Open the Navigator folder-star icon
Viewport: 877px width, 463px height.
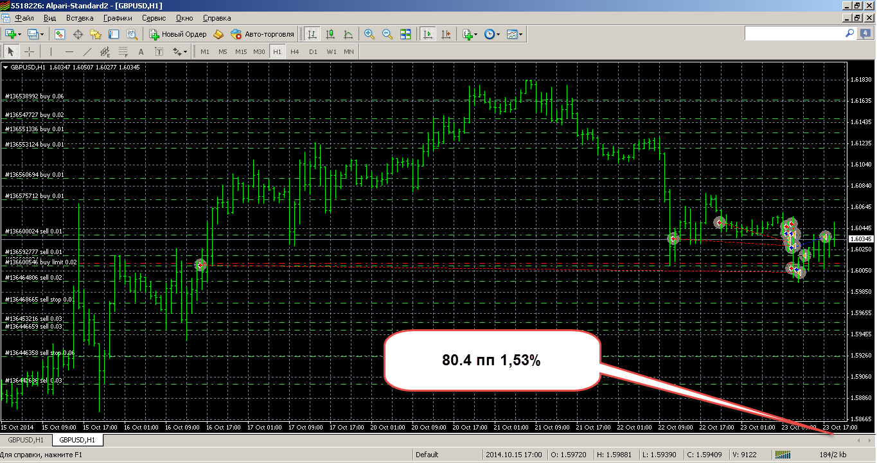coord(96,34)
